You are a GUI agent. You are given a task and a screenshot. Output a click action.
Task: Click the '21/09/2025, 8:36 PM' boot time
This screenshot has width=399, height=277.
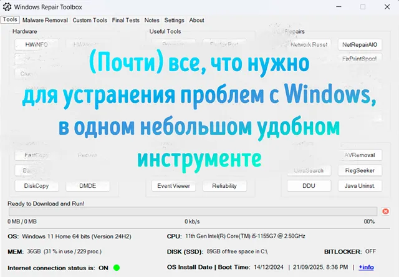[x=320, y=267]
